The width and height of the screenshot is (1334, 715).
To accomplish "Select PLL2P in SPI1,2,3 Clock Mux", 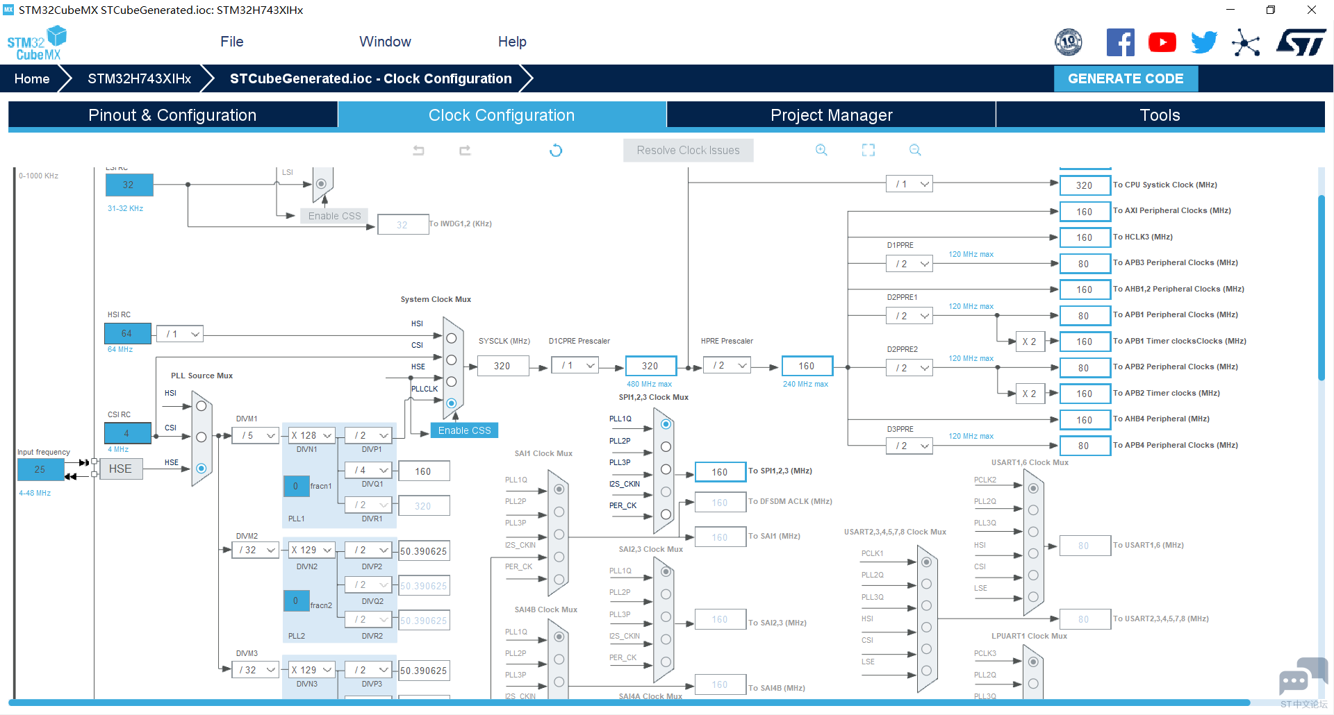I will point(666,446).
